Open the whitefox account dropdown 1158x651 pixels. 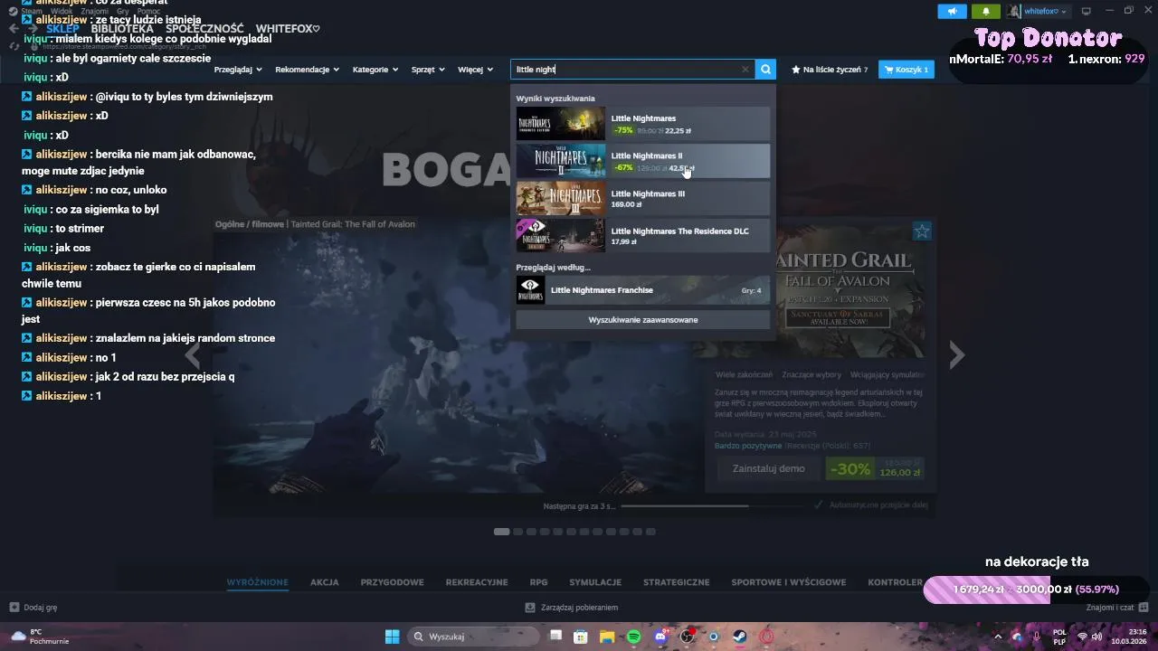coord(1045,11)
